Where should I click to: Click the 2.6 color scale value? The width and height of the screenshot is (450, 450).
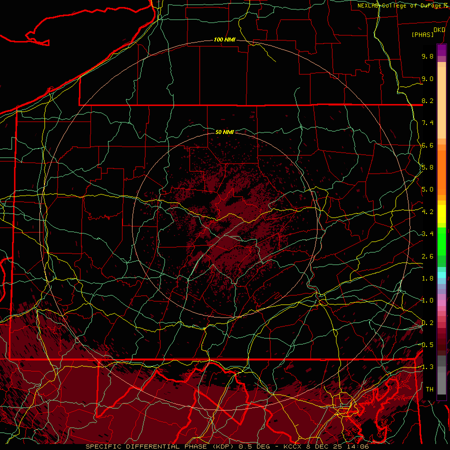427,256
